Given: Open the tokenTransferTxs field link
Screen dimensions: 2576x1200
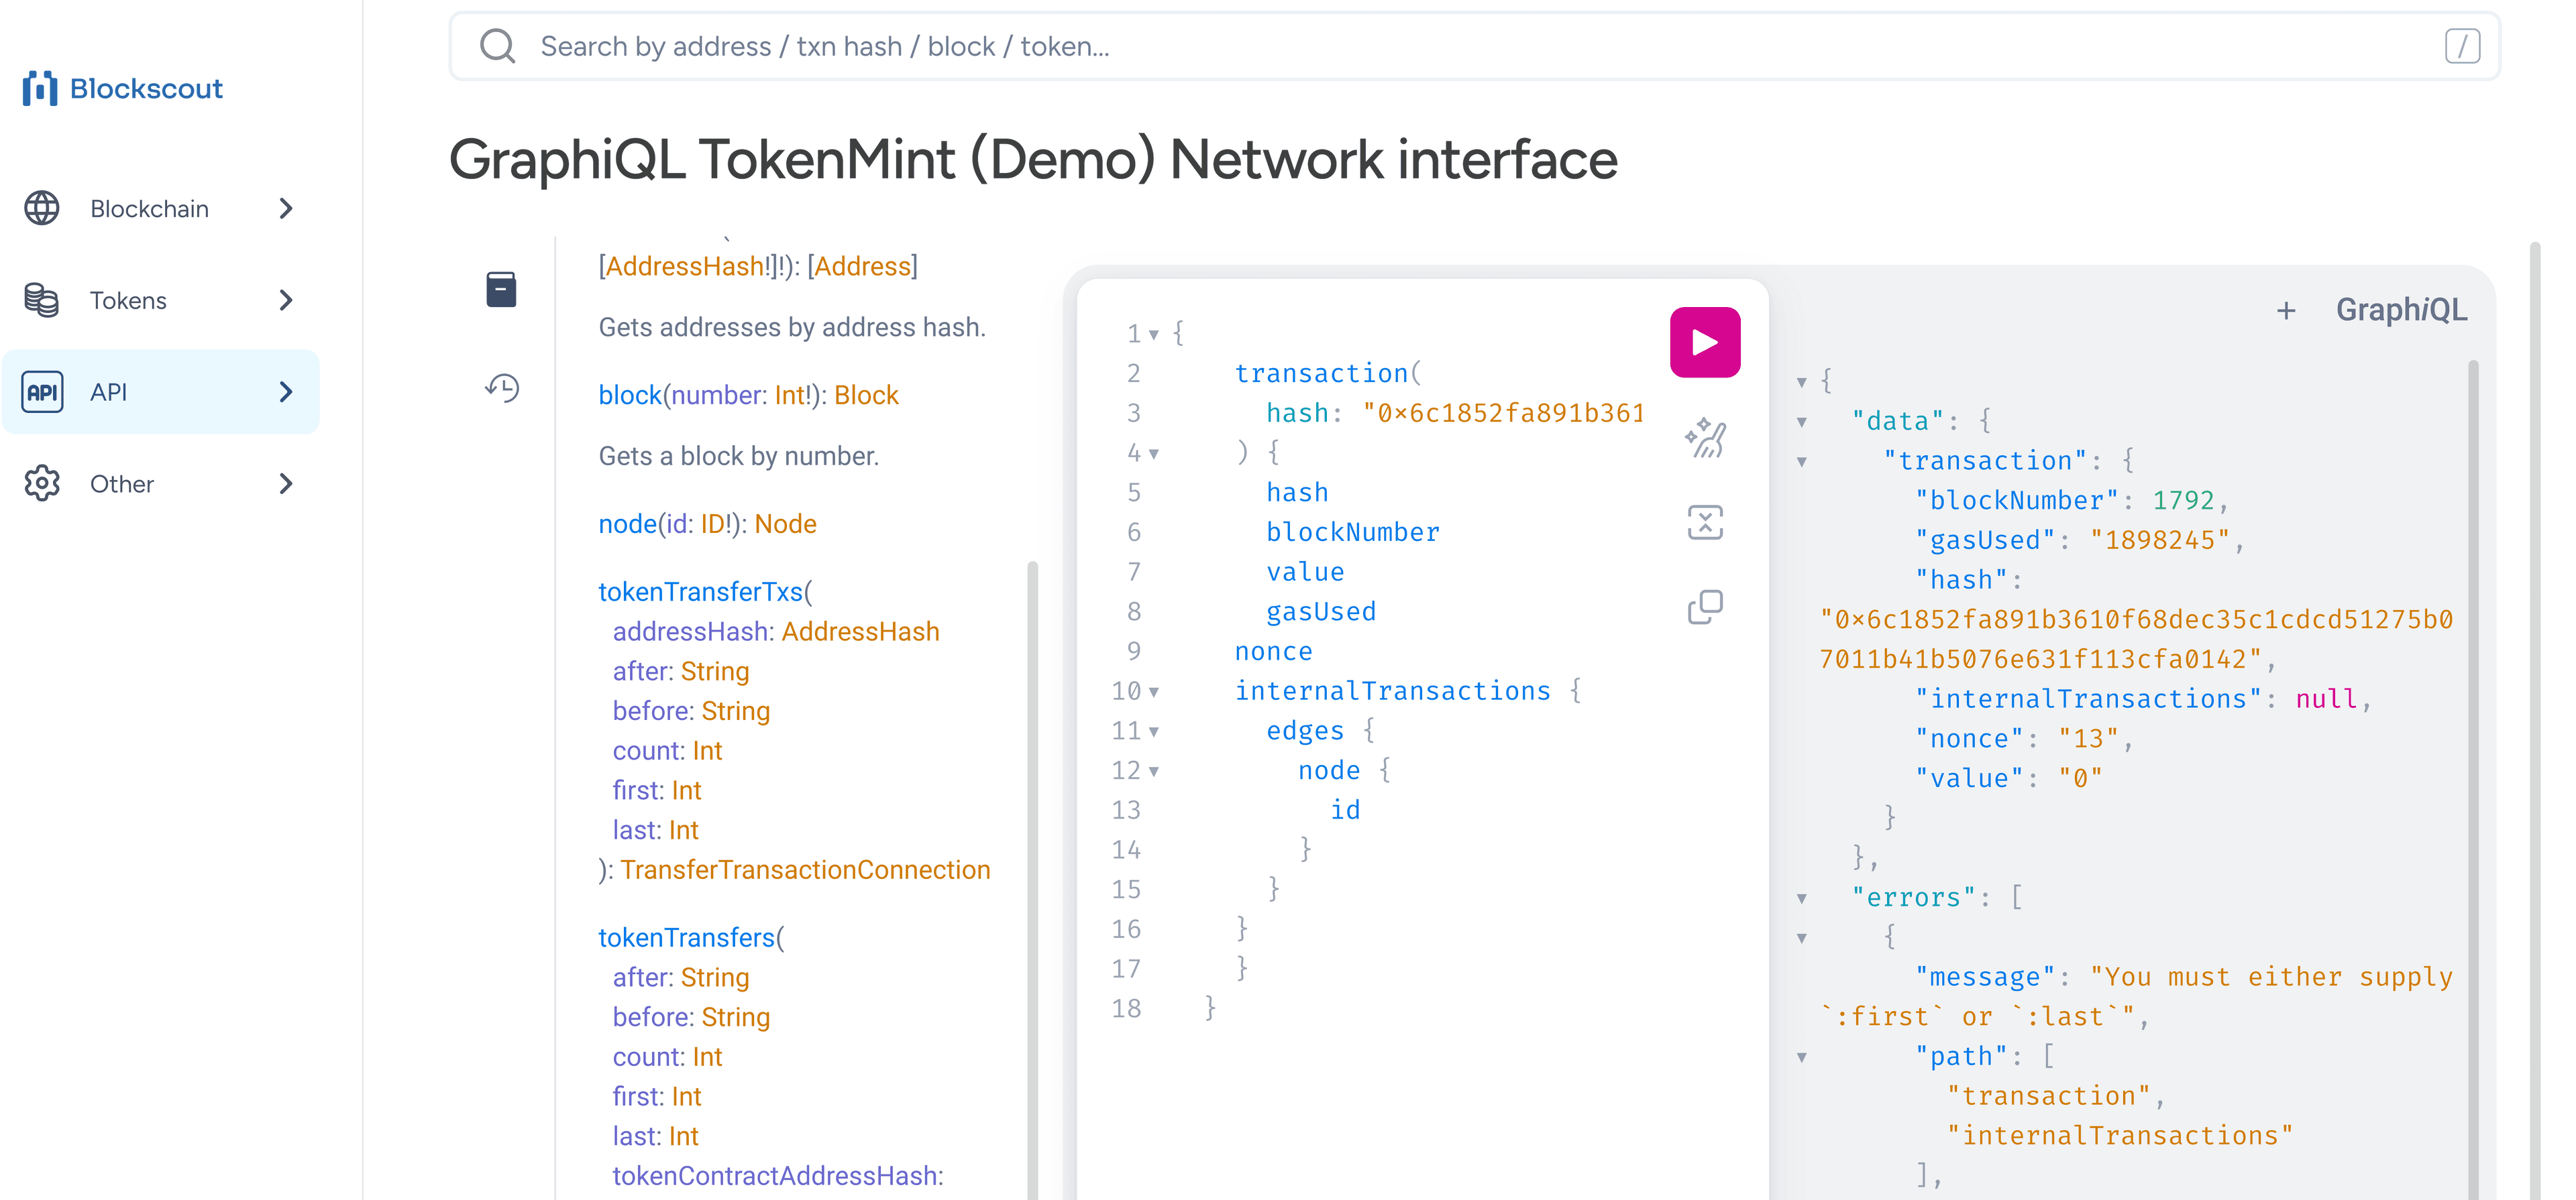Looking at the screenshot, I should [x=701, y=591].
